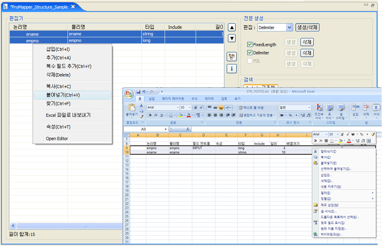The width and height of the screenshot is (382, 246).
Task: Click the info (i) icon in the editor panel
Action: tap(231, 69)
